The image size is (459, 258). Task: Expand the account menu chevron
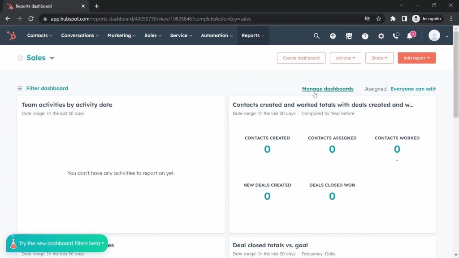447,36
